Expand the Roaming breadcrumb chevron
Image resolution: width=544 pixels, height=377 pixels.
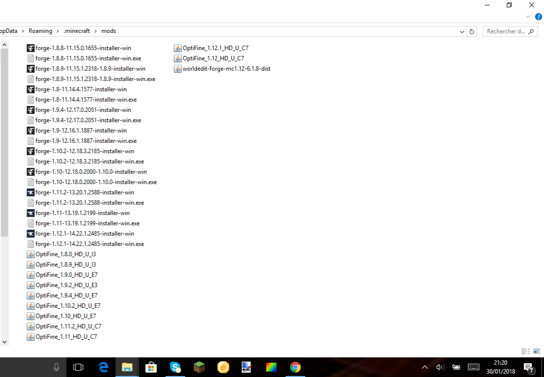click(x=58, y=31)
